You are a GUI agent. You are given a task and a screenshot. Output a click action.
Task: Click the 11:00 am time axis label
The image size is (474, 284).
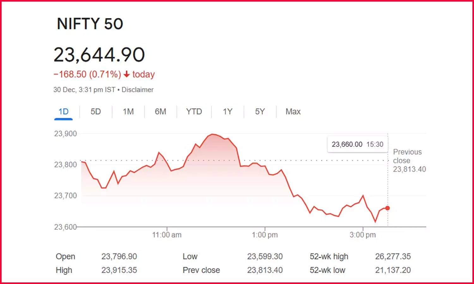pyautogui.click(x=167, y=235)
